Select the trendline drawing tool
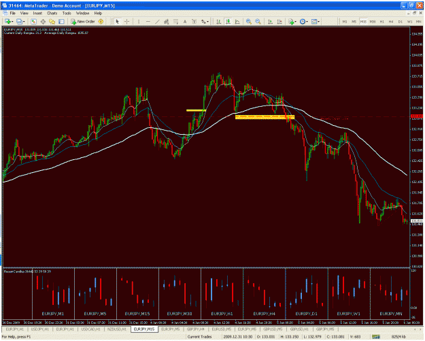The image size is (425, 341). point(157,21)
